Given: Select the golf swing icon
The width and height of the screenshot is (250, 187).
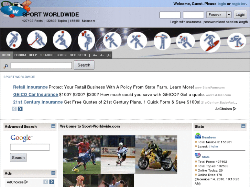Looking at the screenshot, I should (x=162, y=41).
